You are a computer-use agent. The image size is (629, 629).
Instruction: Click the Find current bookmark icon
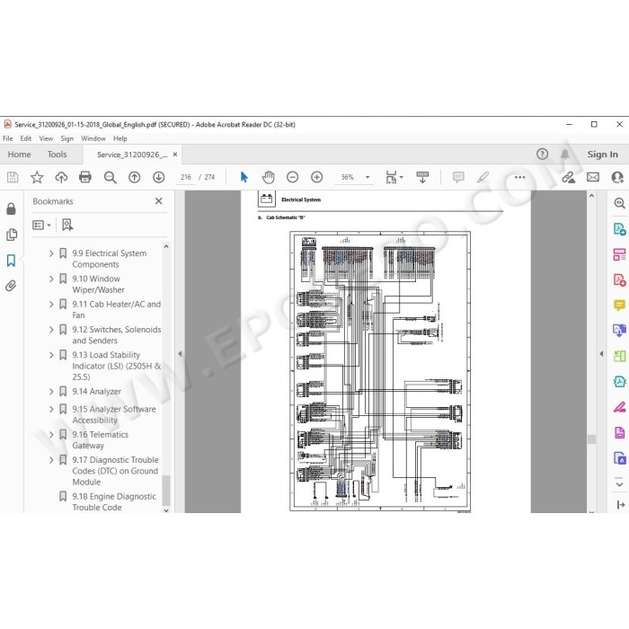67,225
